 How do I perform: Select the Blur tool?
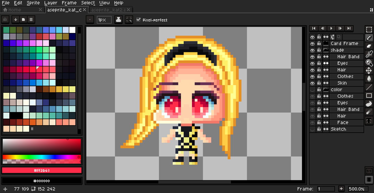click(369, 112)
